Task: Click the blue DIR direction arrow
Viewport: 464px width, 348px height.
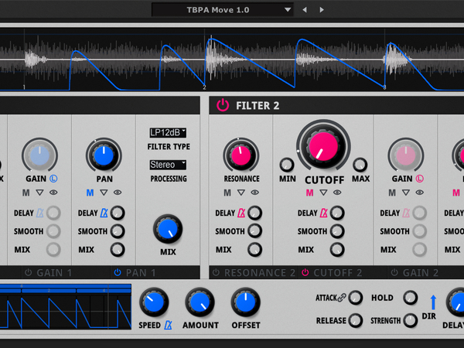Action: click(x=433, y=302)
